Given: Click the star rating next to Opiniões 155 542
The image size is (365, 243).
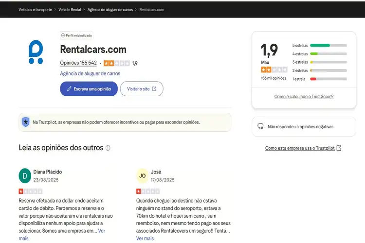Looking at the screenshot, I should tap(117, 63).
